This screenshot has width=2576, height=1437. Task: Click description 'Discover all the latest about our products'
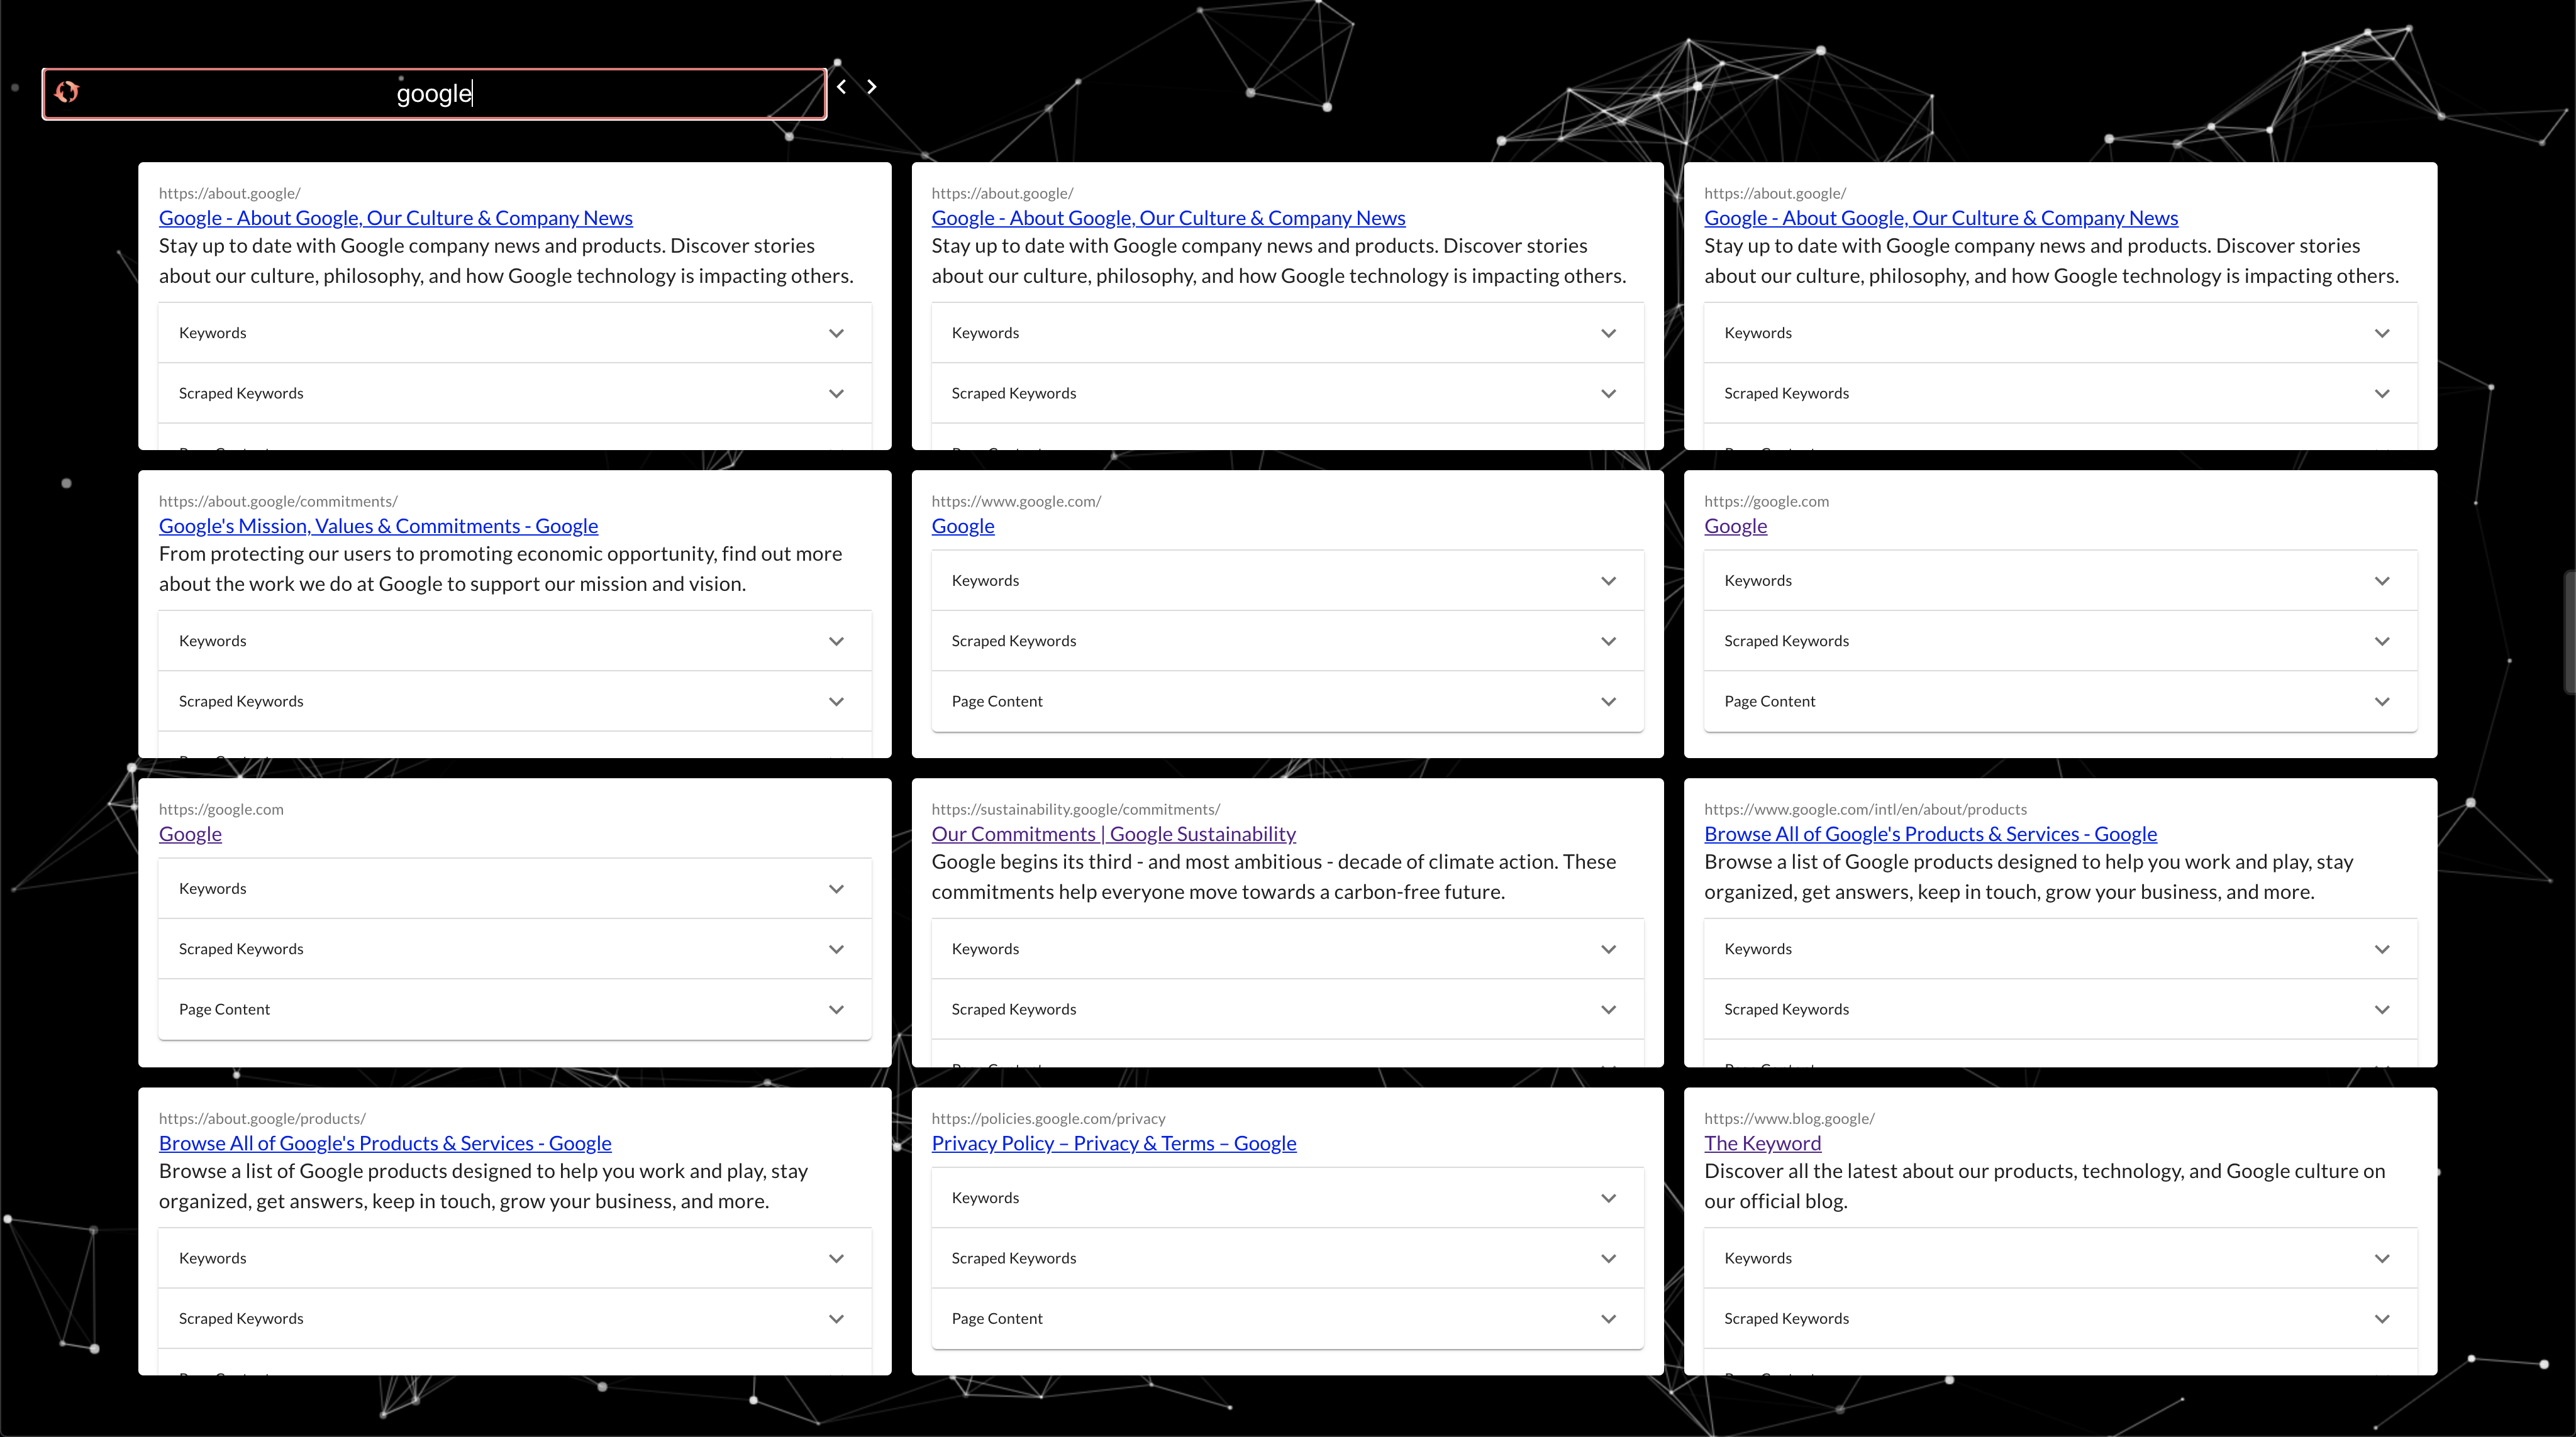tap(2044, 1185)
